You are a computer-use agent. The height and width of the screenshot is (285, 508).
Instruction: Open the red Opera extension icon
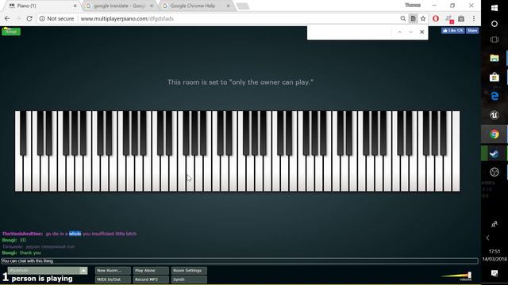click(x=436, y=19)
